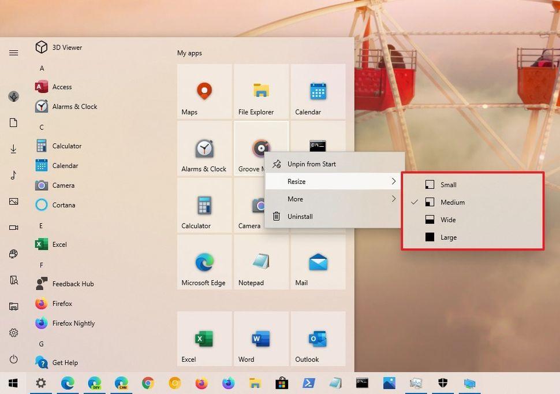The height and width of the screenshot is (394, 560).
Task: Jump to letter C section header
Action: 42,127
